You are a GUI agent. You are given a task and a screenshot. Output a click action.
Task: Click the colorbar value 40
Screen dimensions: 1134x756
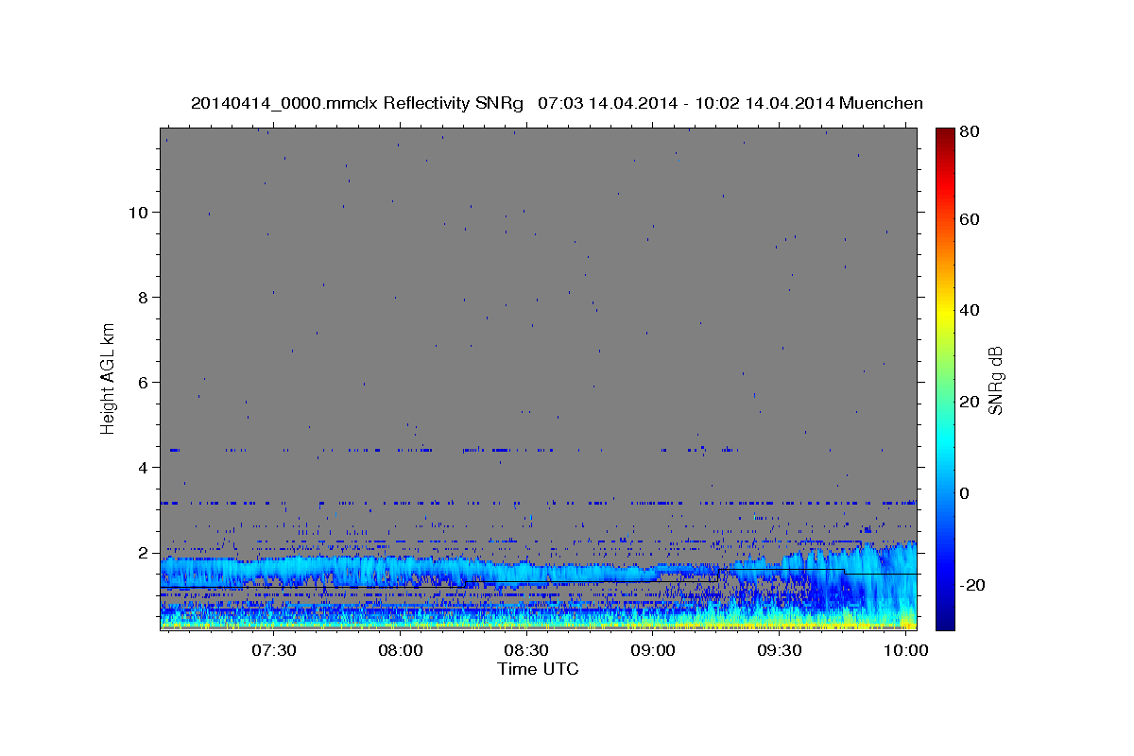(969, 310)
